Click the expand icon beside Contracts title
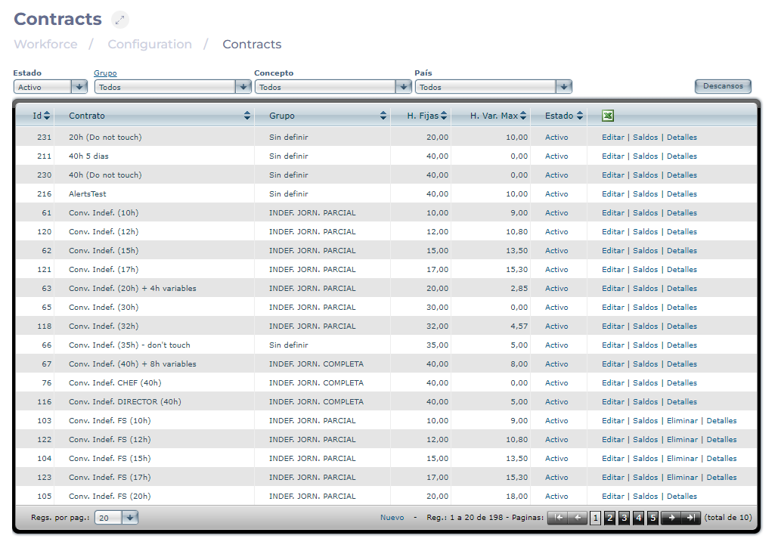This screenshot has width=778, height=554. (x=120, y=20)
